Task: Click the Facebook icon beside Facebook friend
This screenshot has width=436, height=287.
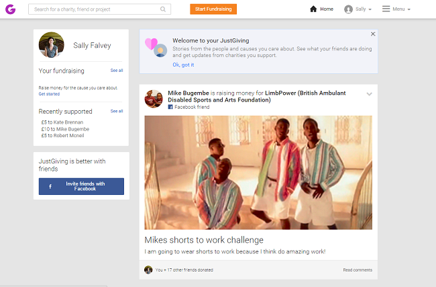Action: click(170, 107)
